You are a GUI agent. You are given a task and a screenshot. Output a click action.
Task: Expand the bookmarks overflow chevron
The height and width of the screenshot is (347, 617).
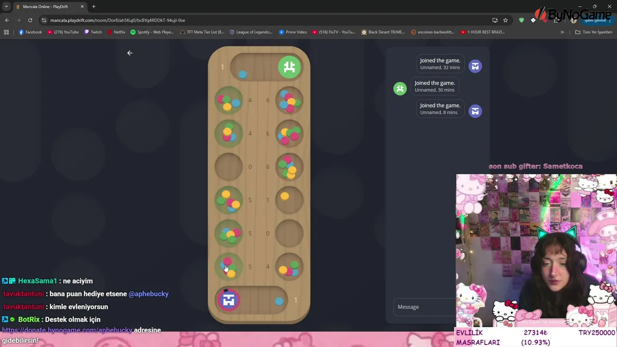click(562, 32)
